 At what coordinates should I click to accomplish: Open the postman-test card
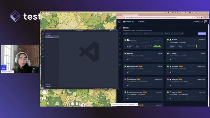pyautogui.click(x=143, y=43)
